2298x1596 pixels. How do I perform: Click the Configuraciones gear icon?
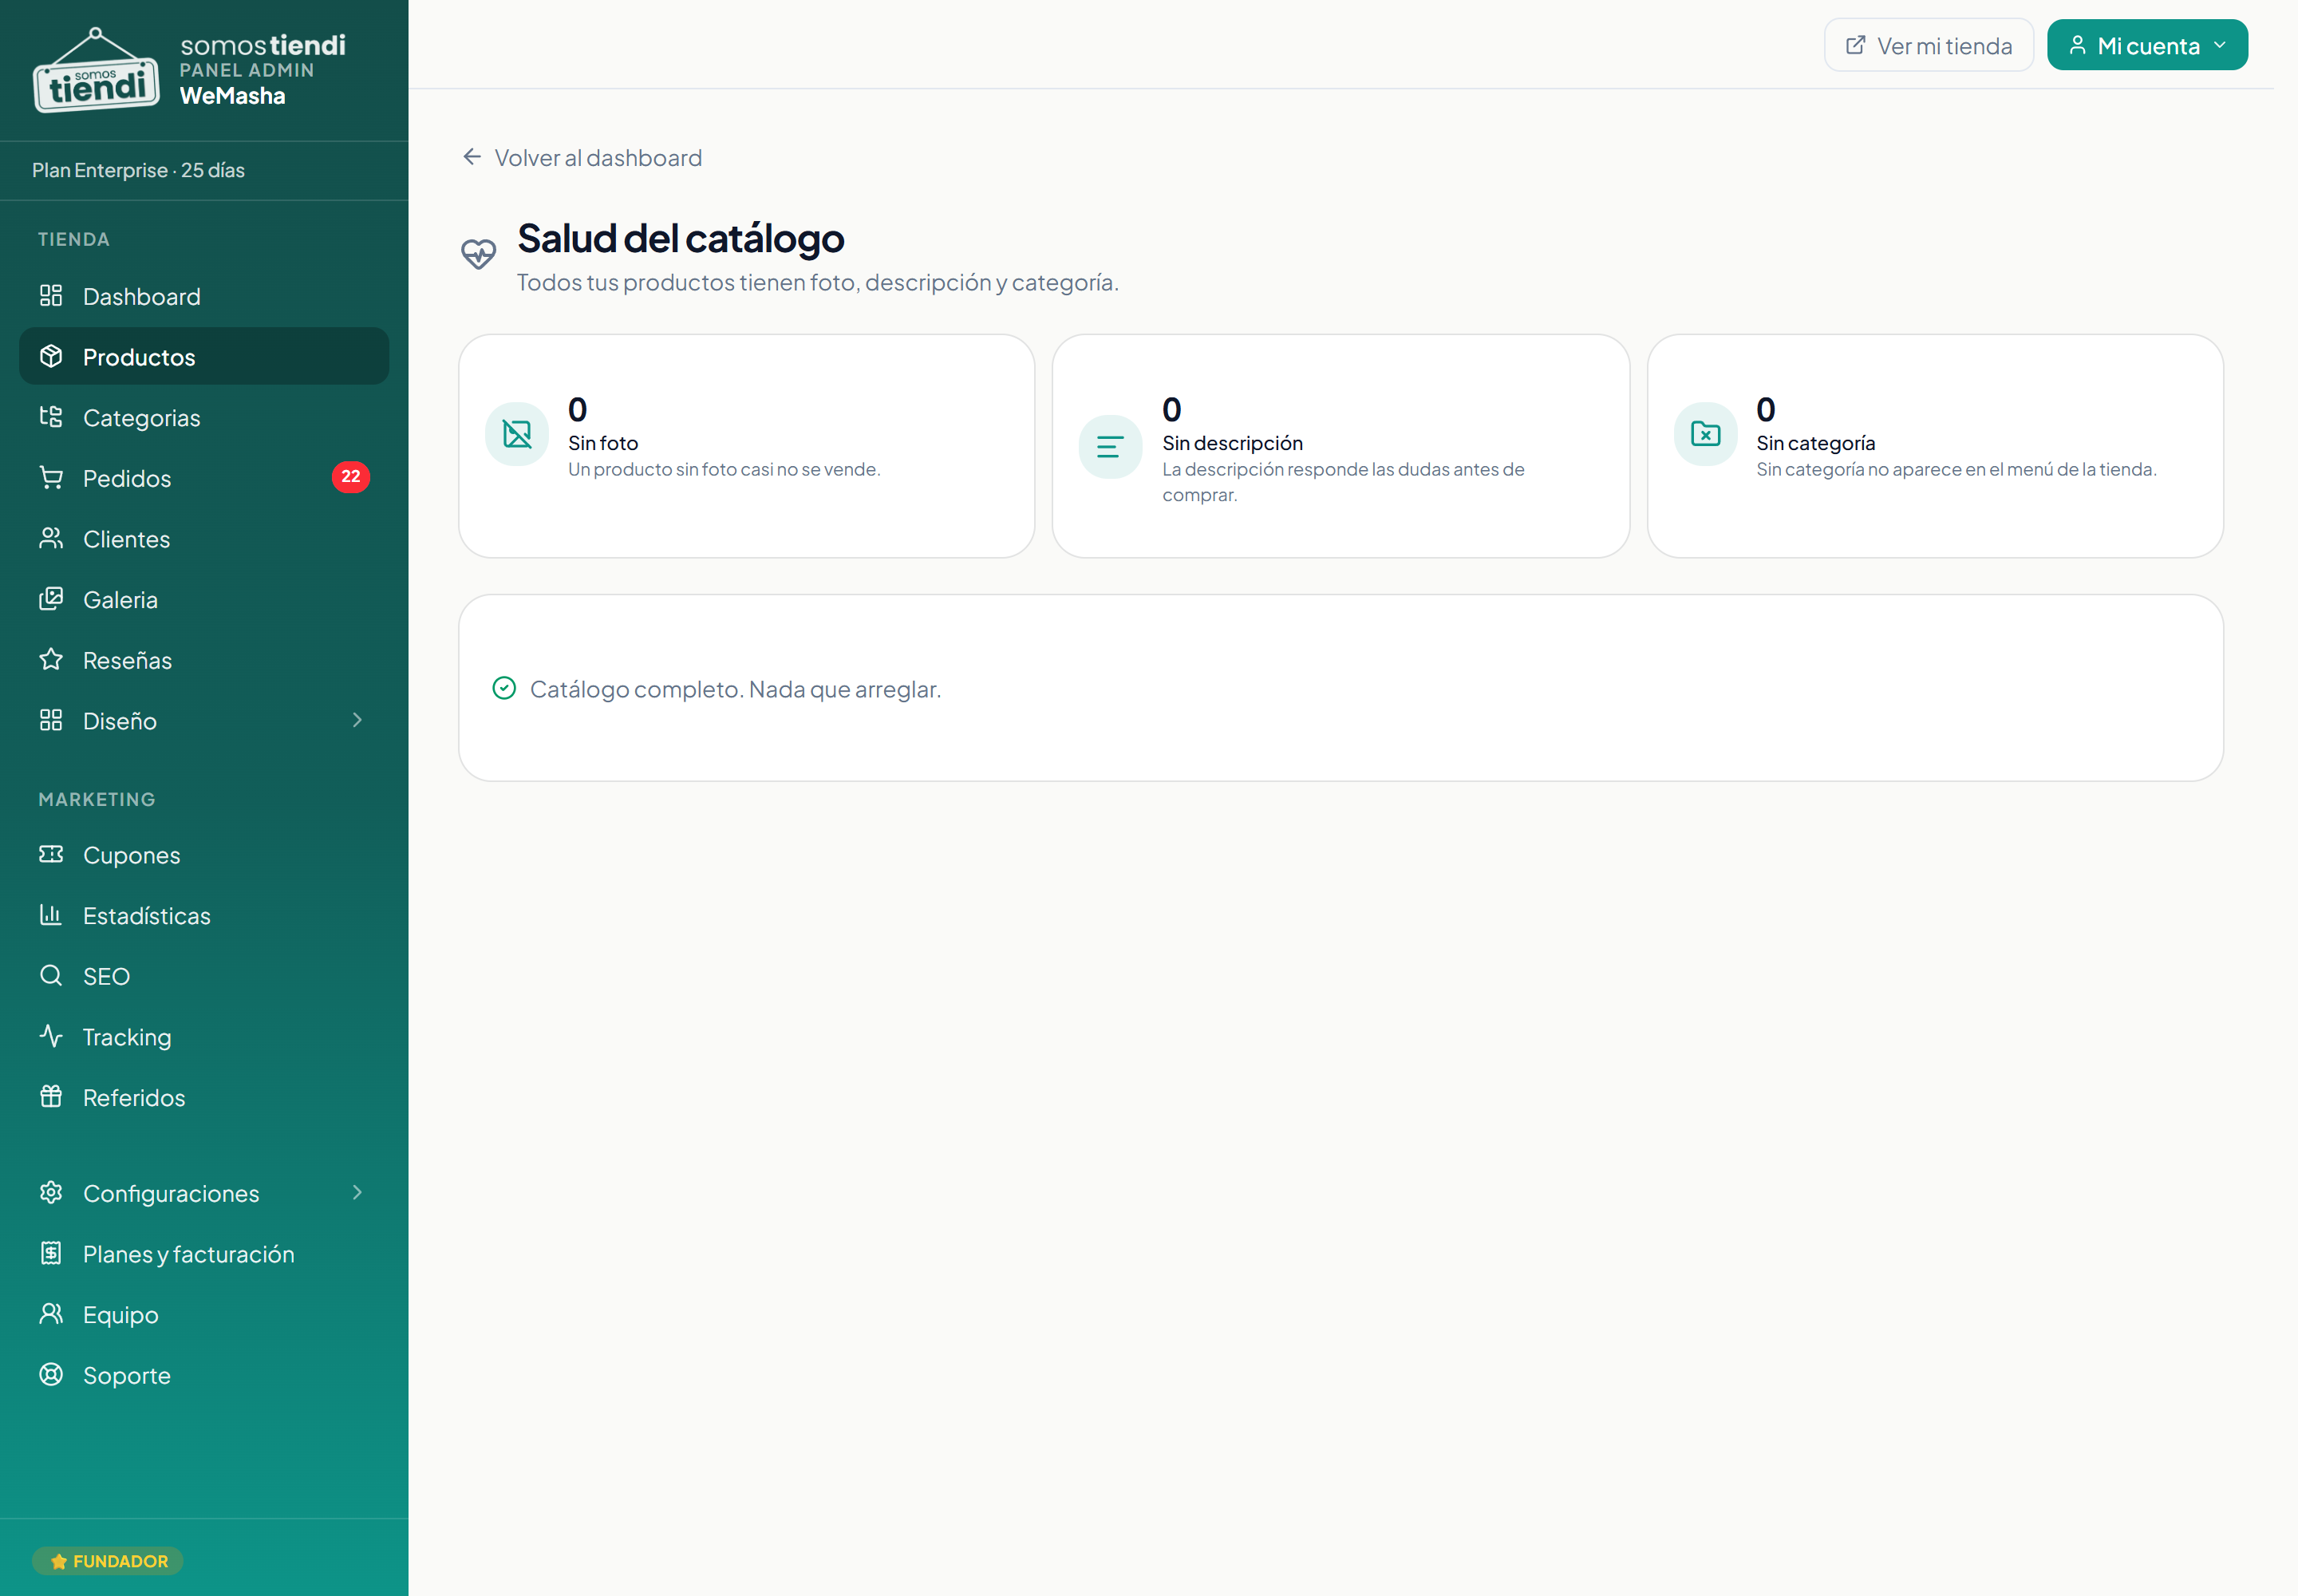point(51,1192)
